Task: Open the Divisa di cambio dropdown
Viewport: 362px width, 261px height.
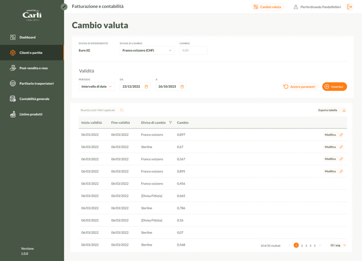Action: (147, 51)
